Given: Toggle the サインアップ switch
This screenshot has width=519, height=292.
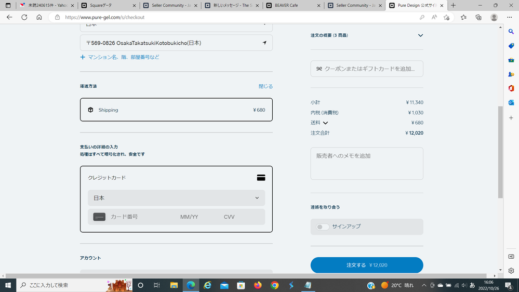Looking at the screenshot, I should [x=323, y=227].
